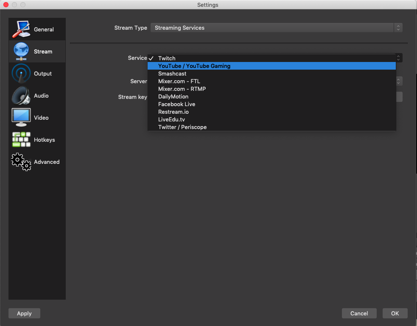Switch to the Stream tab label

pyautogui.click(x=43, y=52)
